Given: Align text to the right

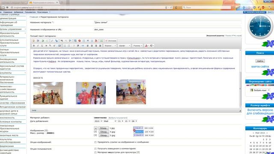Looking at the screenshot, I should 96,46.
